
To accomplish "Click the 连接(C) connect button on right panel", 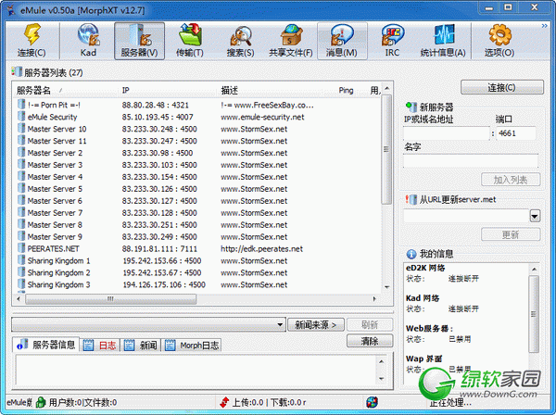I will 502,87.
